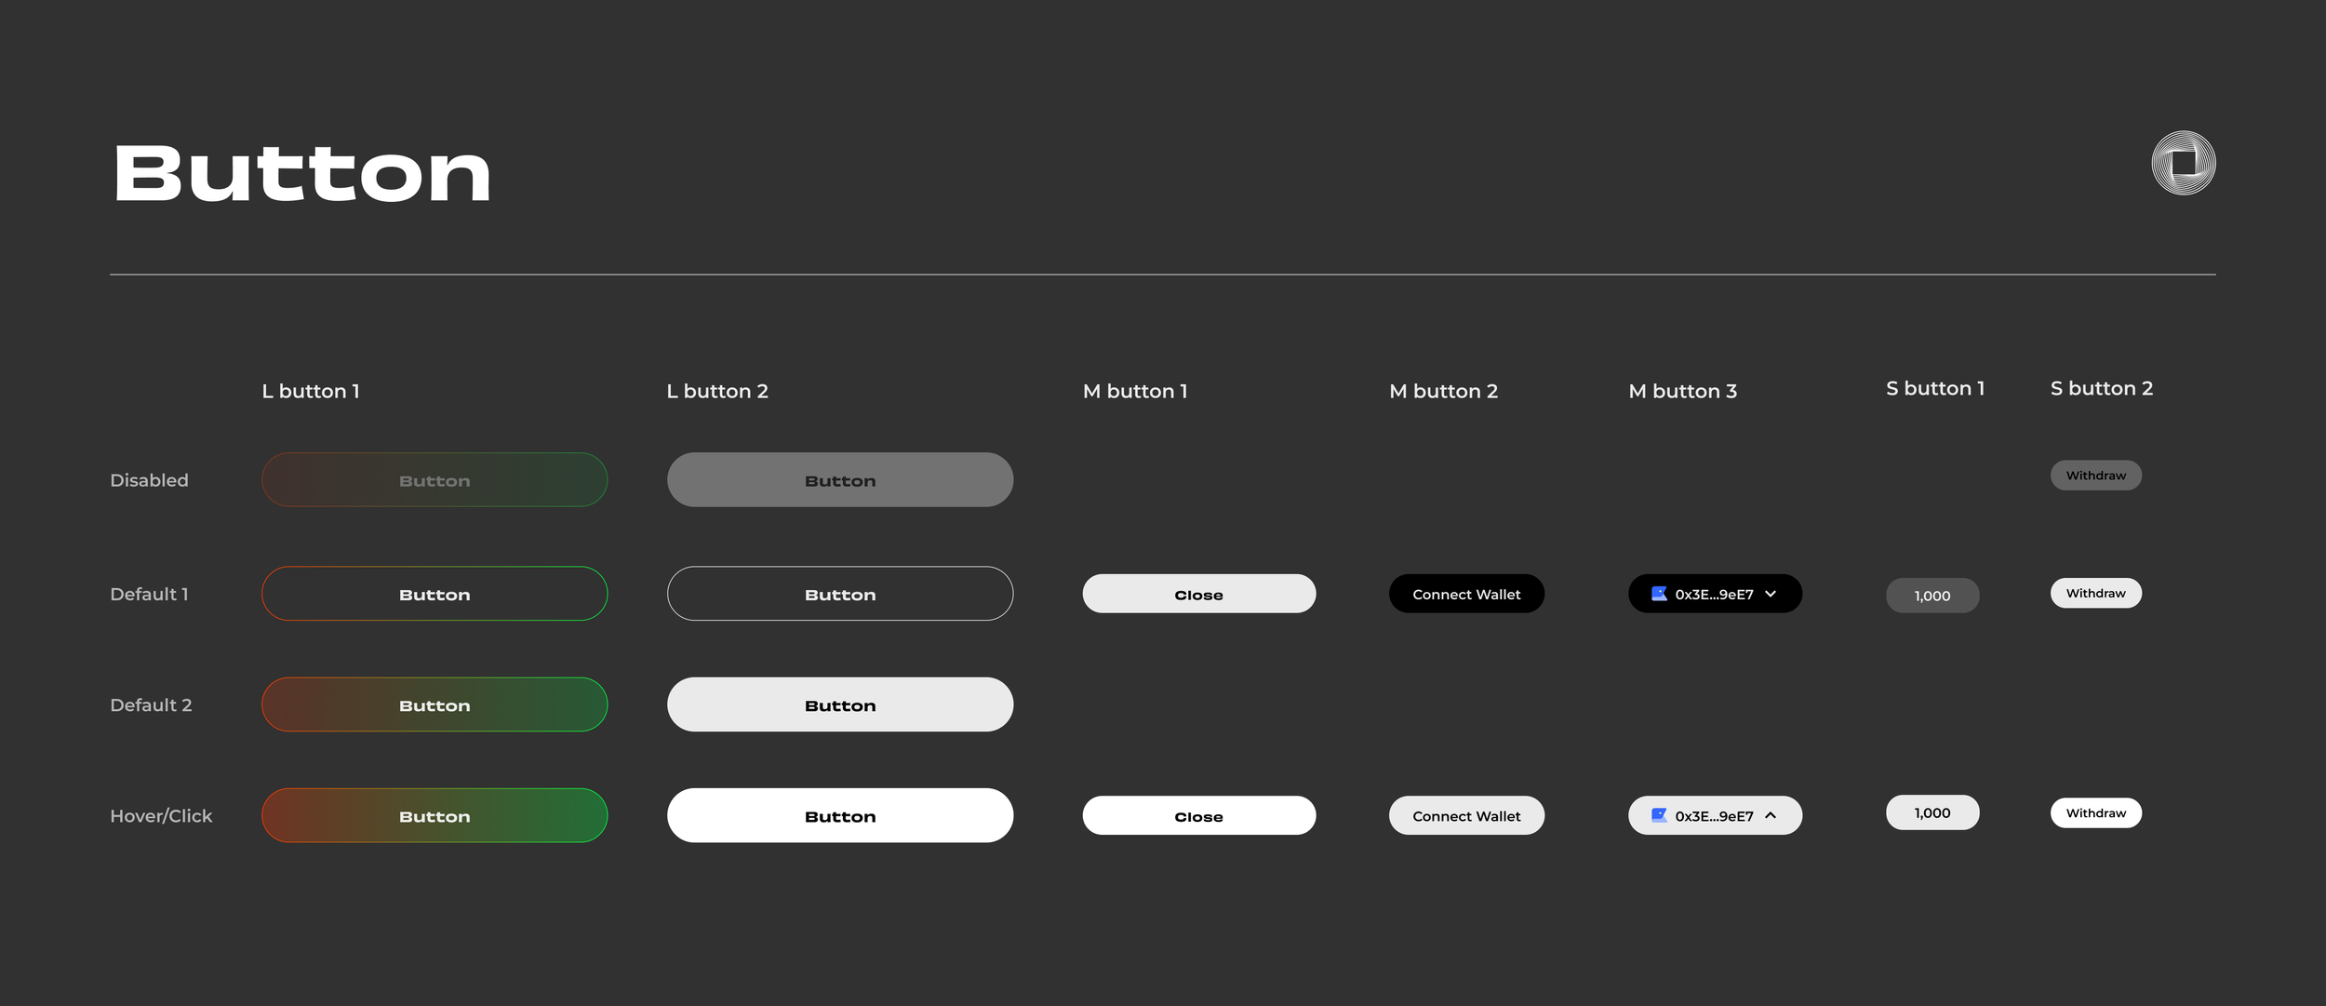Click the white Hover/Click Withdraw button
Viewport: 2326px width, 1006px height.
coord(2095,812)
